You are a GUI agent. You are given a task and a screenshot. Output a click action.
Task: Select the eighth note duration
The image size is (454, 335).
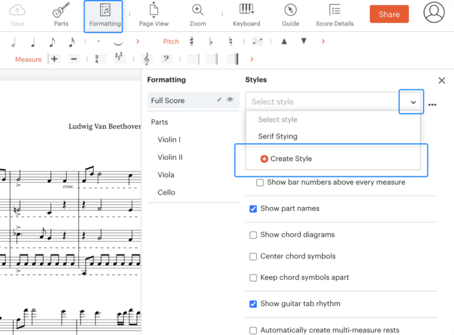(x=52, y=42)
